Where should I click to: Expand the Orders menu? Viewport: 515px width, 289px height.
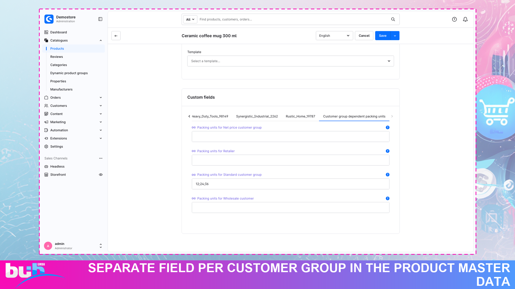[101, 97]
